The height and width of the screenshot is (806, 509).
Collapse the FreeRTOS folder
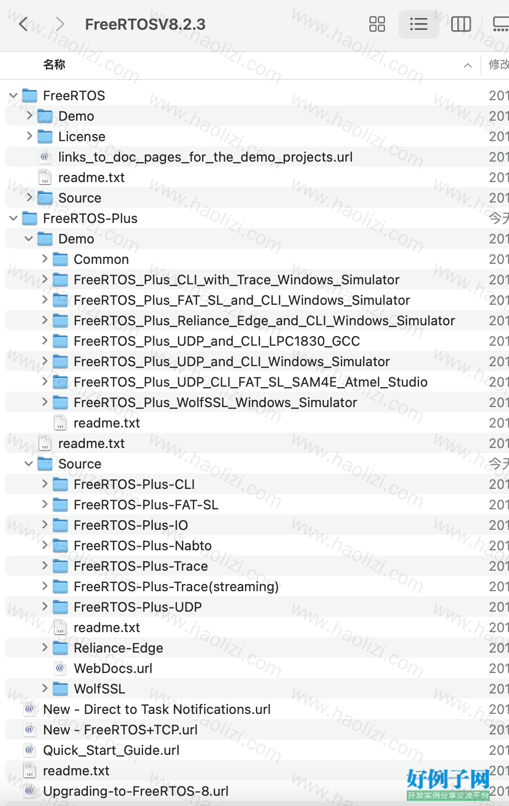pyautogui.click(x=13, y=96)
